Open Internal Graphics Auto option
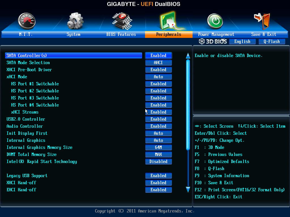The width and height of the screenshot is (290, 217). (159, 140)
